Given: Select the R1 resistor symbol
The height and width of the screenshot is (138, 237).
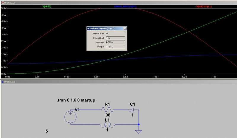Looking at the screenshot, I should point(107,110).
